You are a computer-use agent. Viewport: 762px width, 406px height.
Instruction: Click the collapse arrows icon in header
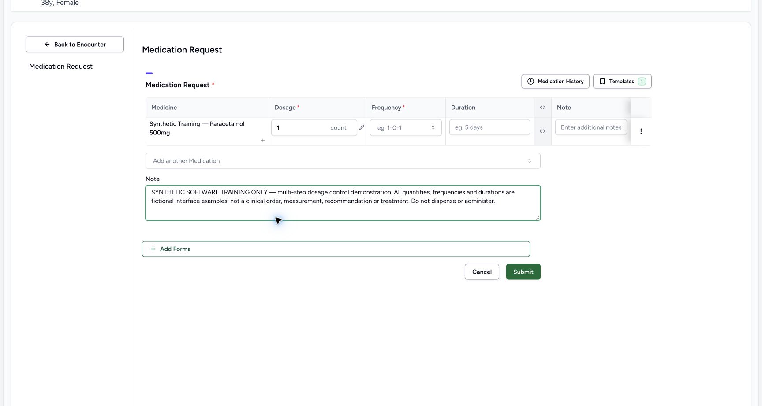coord(542,108)
